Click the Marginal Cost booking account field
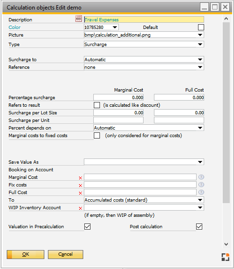Screen dimensions: 234x269 pyautogui.click(x=140, y=177)
